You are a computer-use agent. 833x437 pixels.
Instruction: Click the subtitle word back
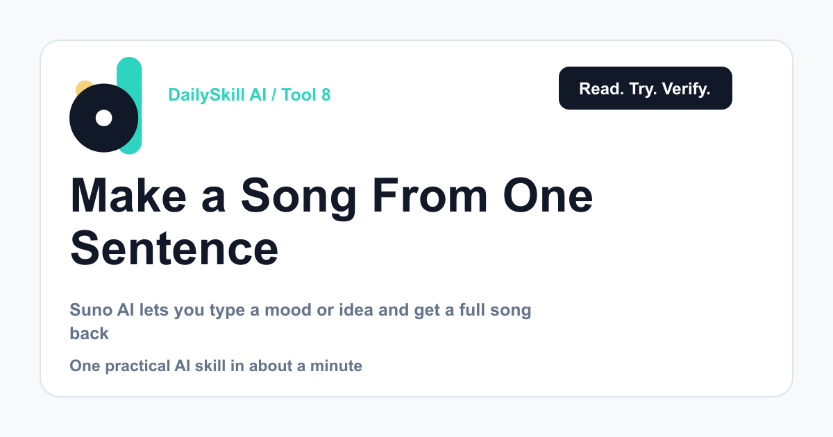90,334
